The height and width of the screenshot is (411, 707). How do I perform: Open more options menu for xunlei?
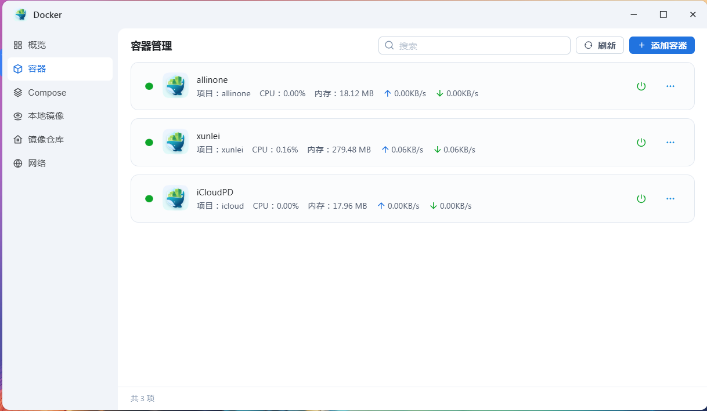[x=670, y=143]
